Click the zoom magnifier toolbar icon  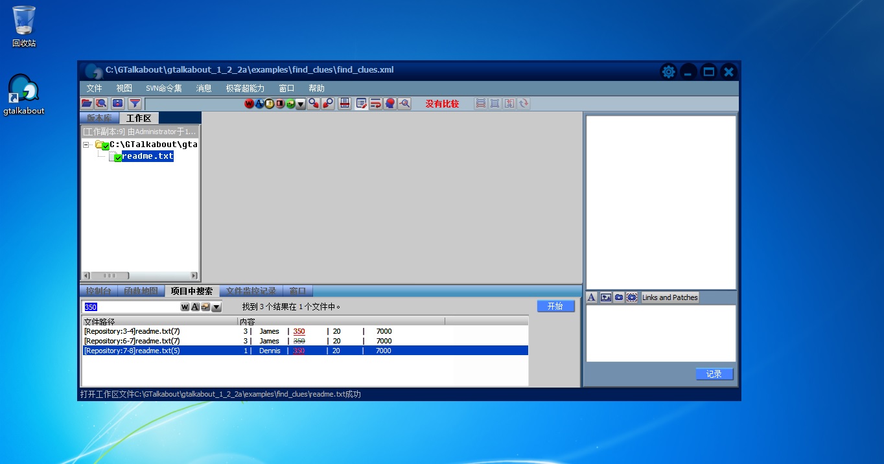(x=404, y=103)
